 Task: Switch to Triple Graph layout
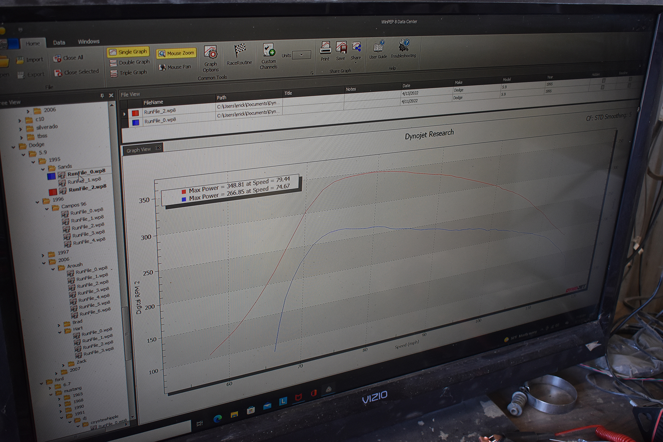click(x=129, y=73)
